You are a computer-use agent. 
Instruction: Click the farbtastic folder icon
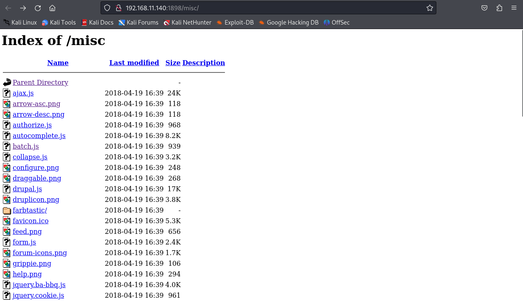pos(7,210)
